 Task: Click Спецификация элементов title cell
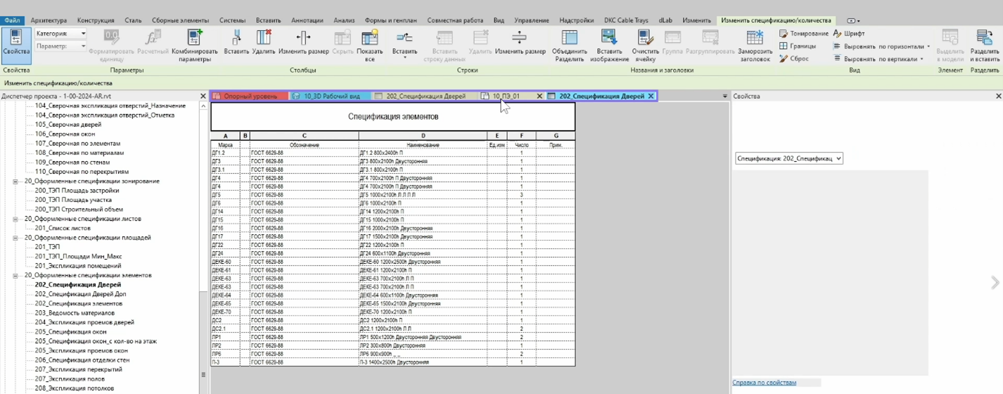(392, 117)
